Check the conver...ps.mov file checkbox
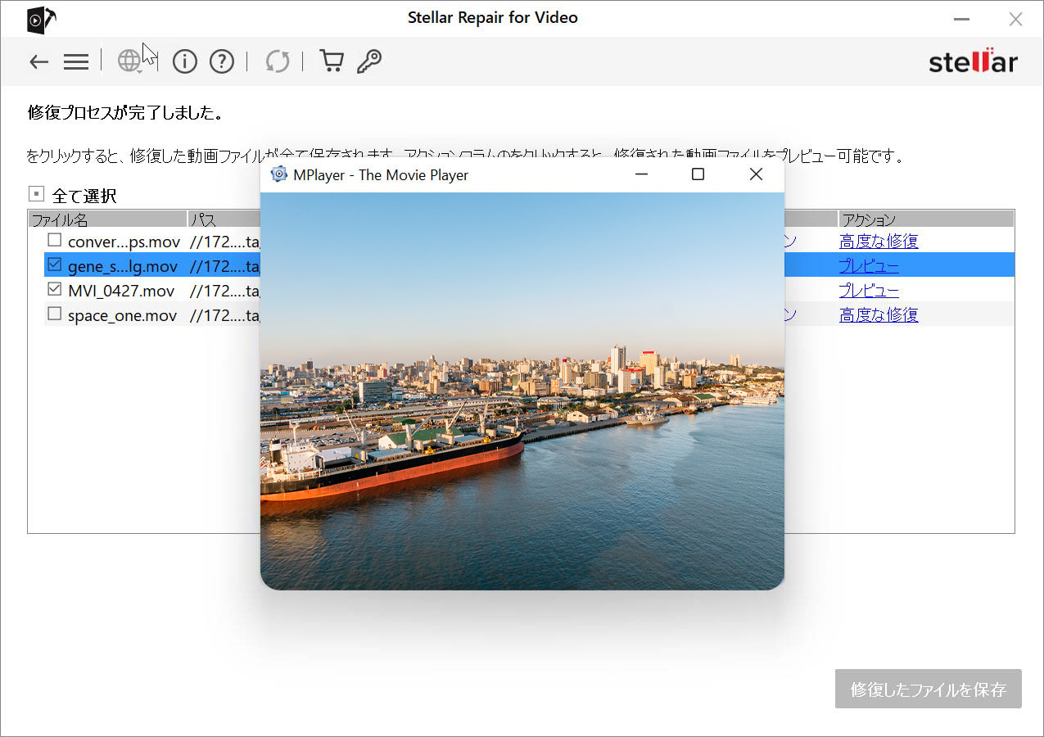The width and height of the screenshot is (1044, 737). point(54,241)
